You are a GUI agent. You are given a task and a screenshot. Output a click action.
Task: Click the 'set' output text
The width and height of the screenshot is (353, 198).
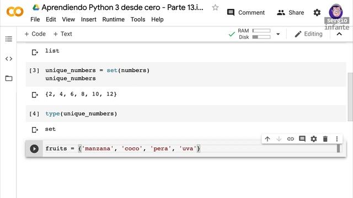click(x=50, y=129)
